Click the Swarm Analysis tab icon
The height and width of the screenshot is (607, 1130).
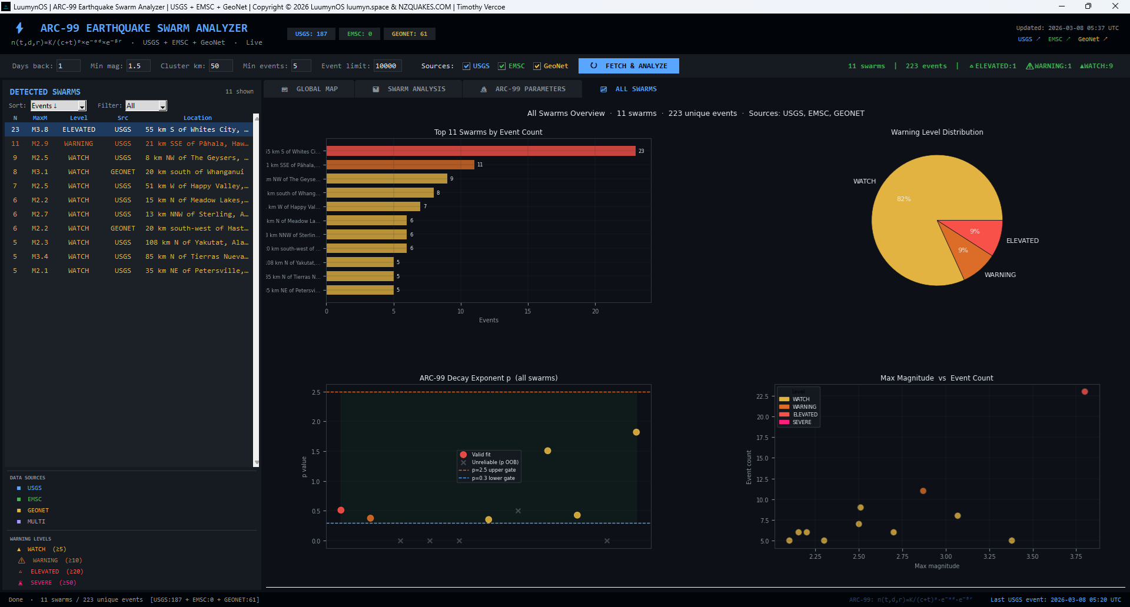click(376, 89)
